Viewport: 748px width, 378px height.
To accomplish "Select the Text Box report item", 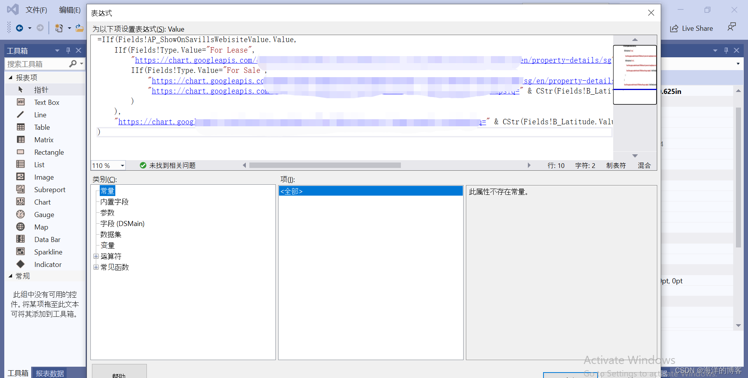I will (x=46, y=102).
